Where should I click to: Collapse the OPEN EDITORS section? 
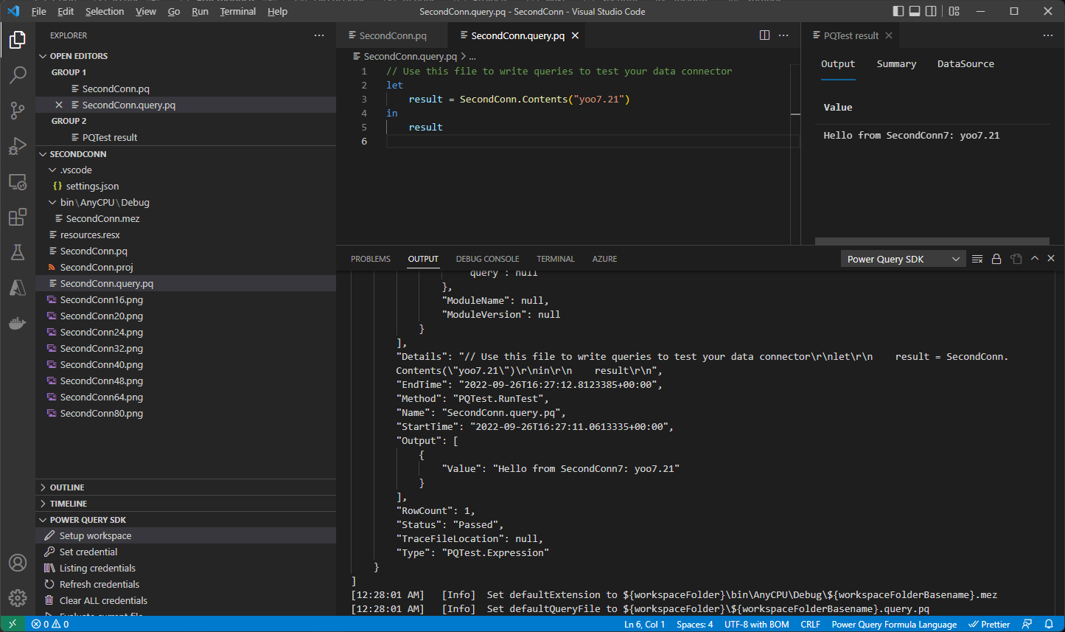43,56
